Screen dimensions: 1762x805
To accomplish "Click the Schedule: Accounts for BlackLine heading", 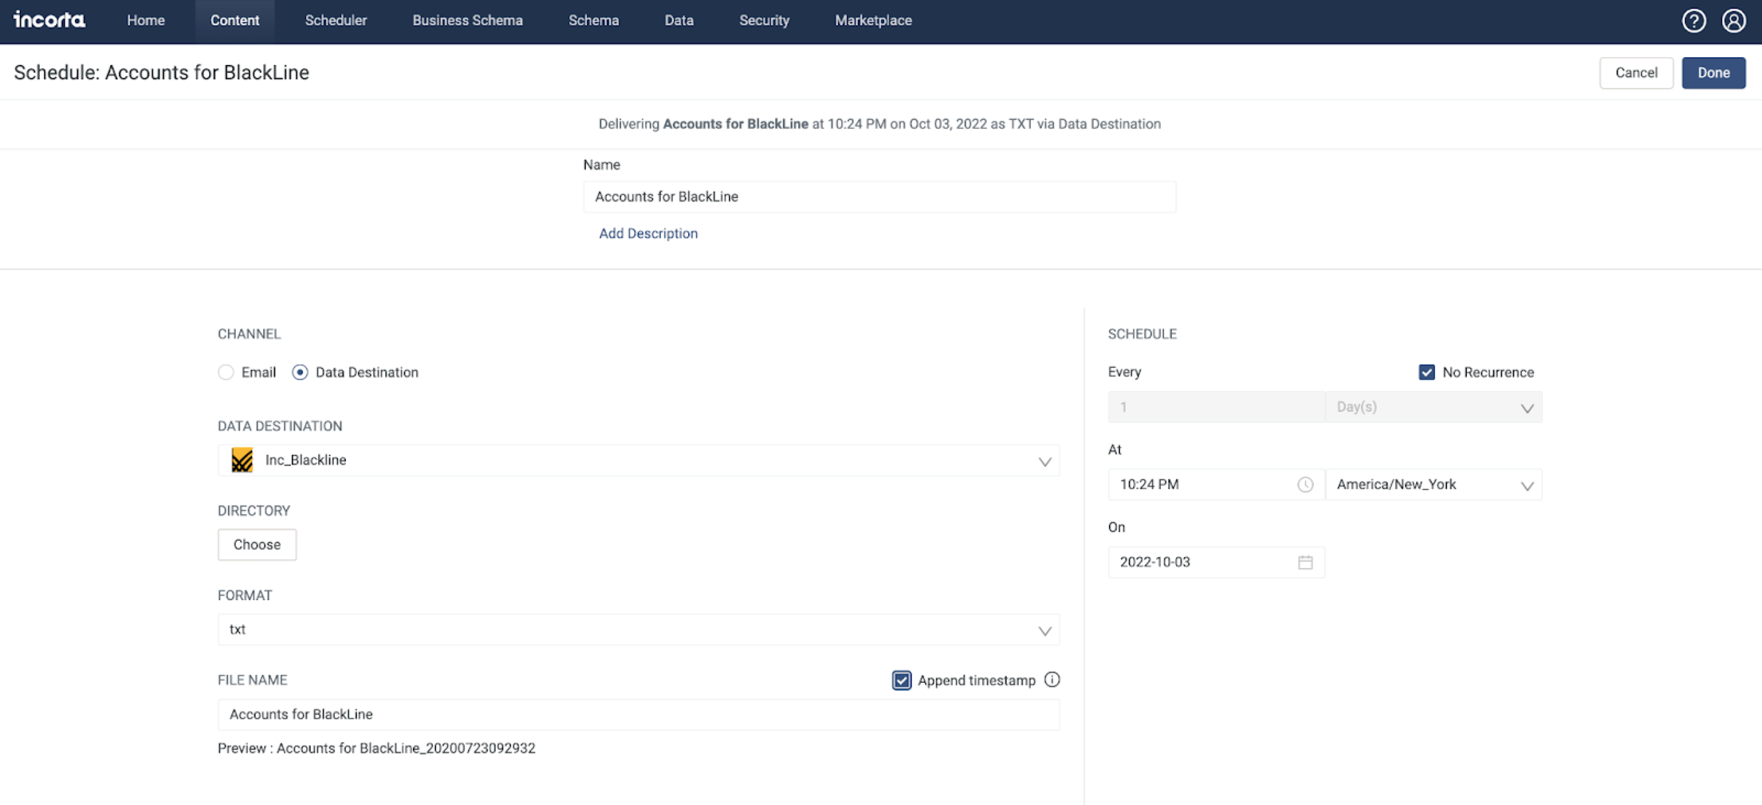I will pos(161,73).
